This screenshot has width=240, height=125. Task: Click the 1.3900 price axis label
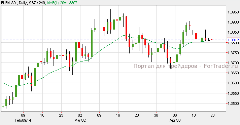[x=233, y=22]
